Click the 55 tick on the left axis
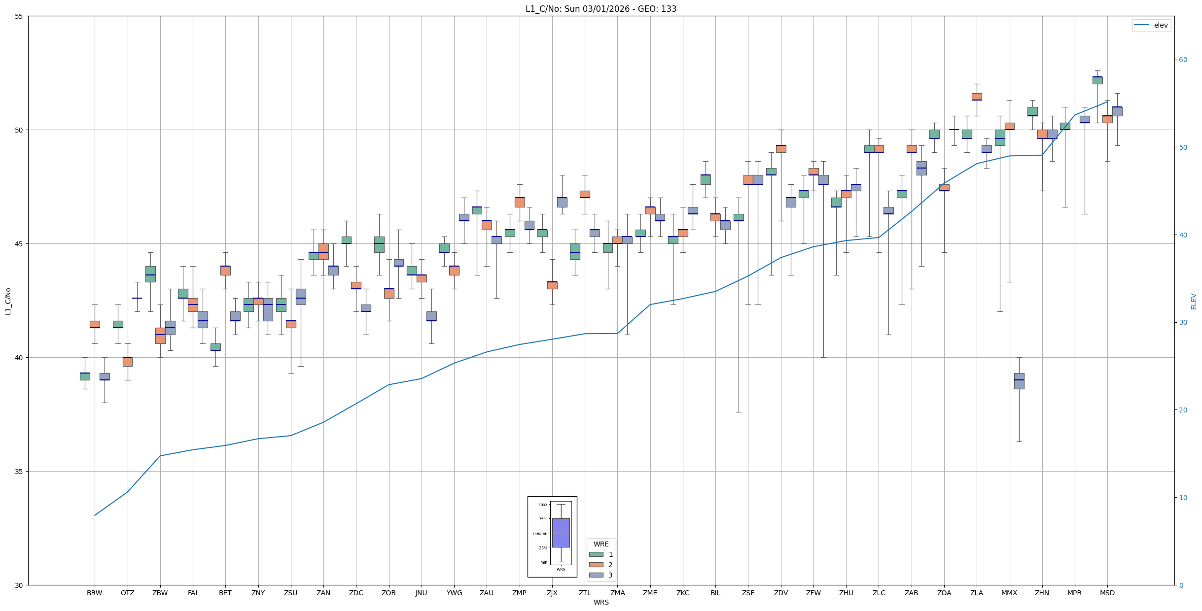This screenshot has height=611, width=1202. (x=19, y=16)
